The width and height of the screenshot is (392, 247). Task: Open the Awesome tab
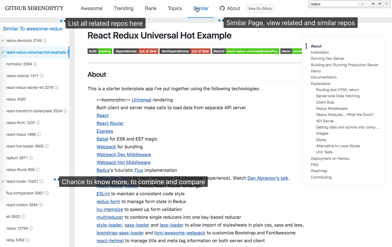coord(91,8)
